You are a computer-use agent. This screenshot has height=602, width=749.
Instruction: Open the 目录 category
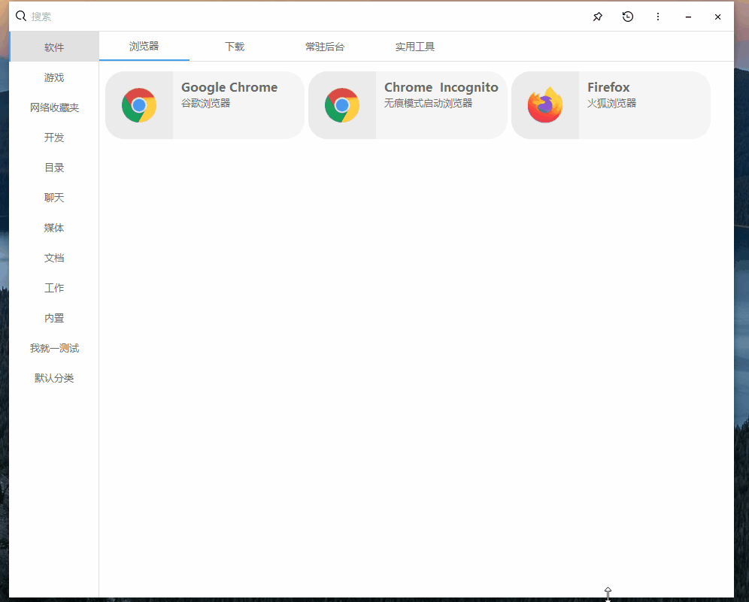(x=54, y=168)
